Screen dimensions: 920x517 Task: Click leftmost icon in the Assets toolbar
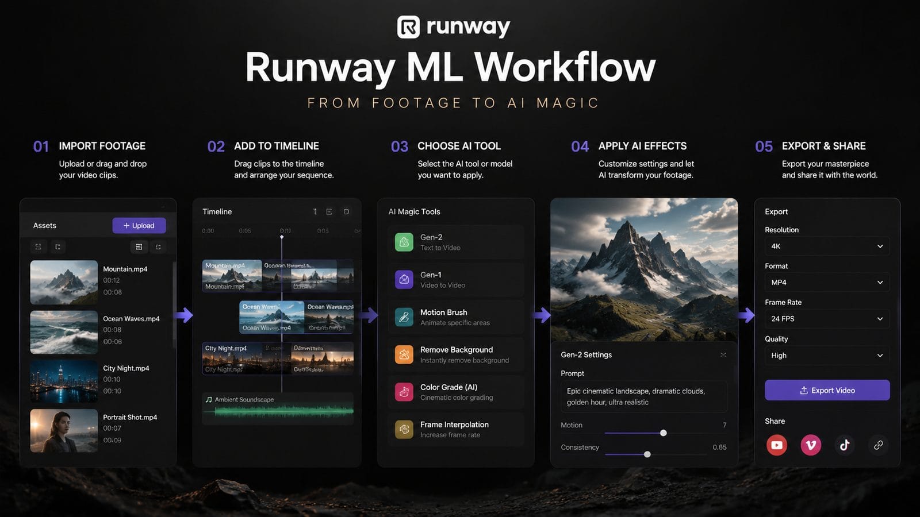[39, 246]
